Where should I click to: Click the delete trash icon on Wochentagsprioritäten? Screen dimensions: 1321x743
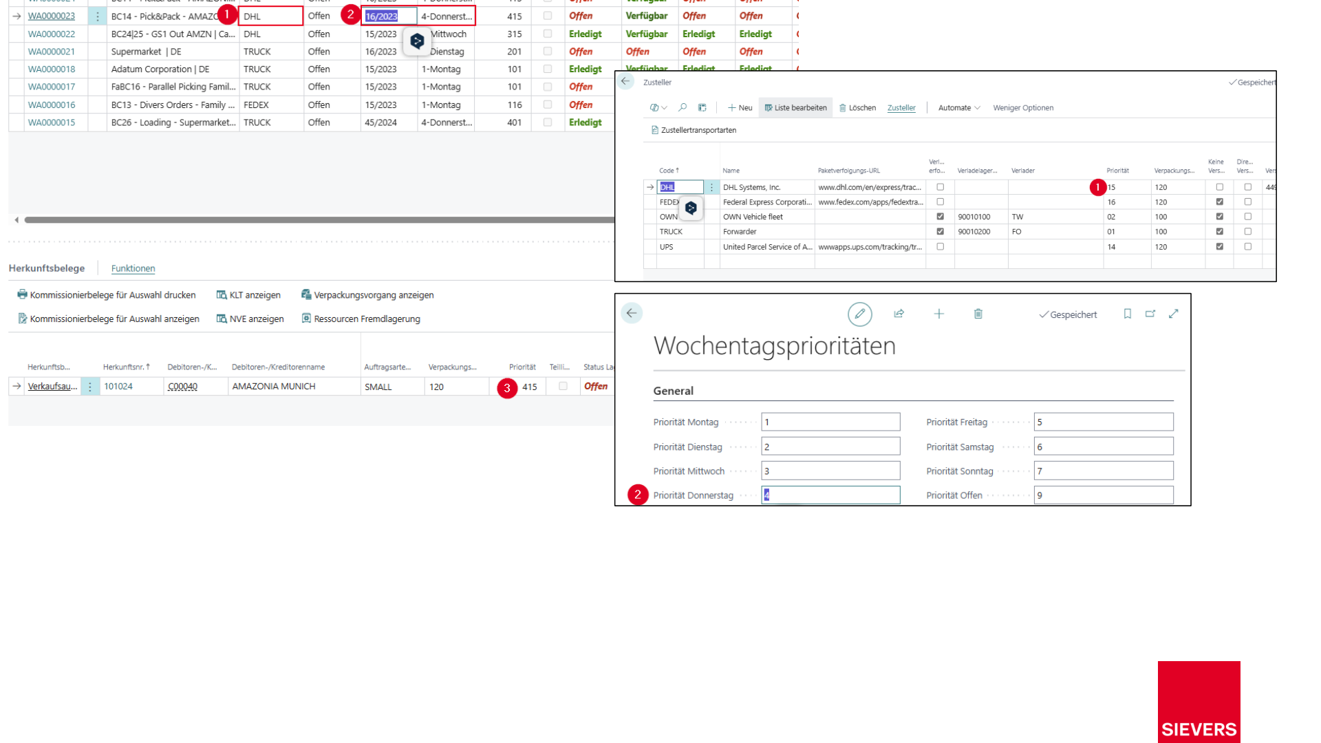click(x=978, y=314)
